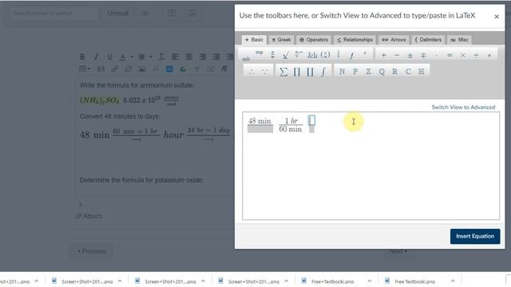Screen dimensions: 511x287
Task: Open the menu chevron for Free+Textbook!.png download
Action: (369, 281)
